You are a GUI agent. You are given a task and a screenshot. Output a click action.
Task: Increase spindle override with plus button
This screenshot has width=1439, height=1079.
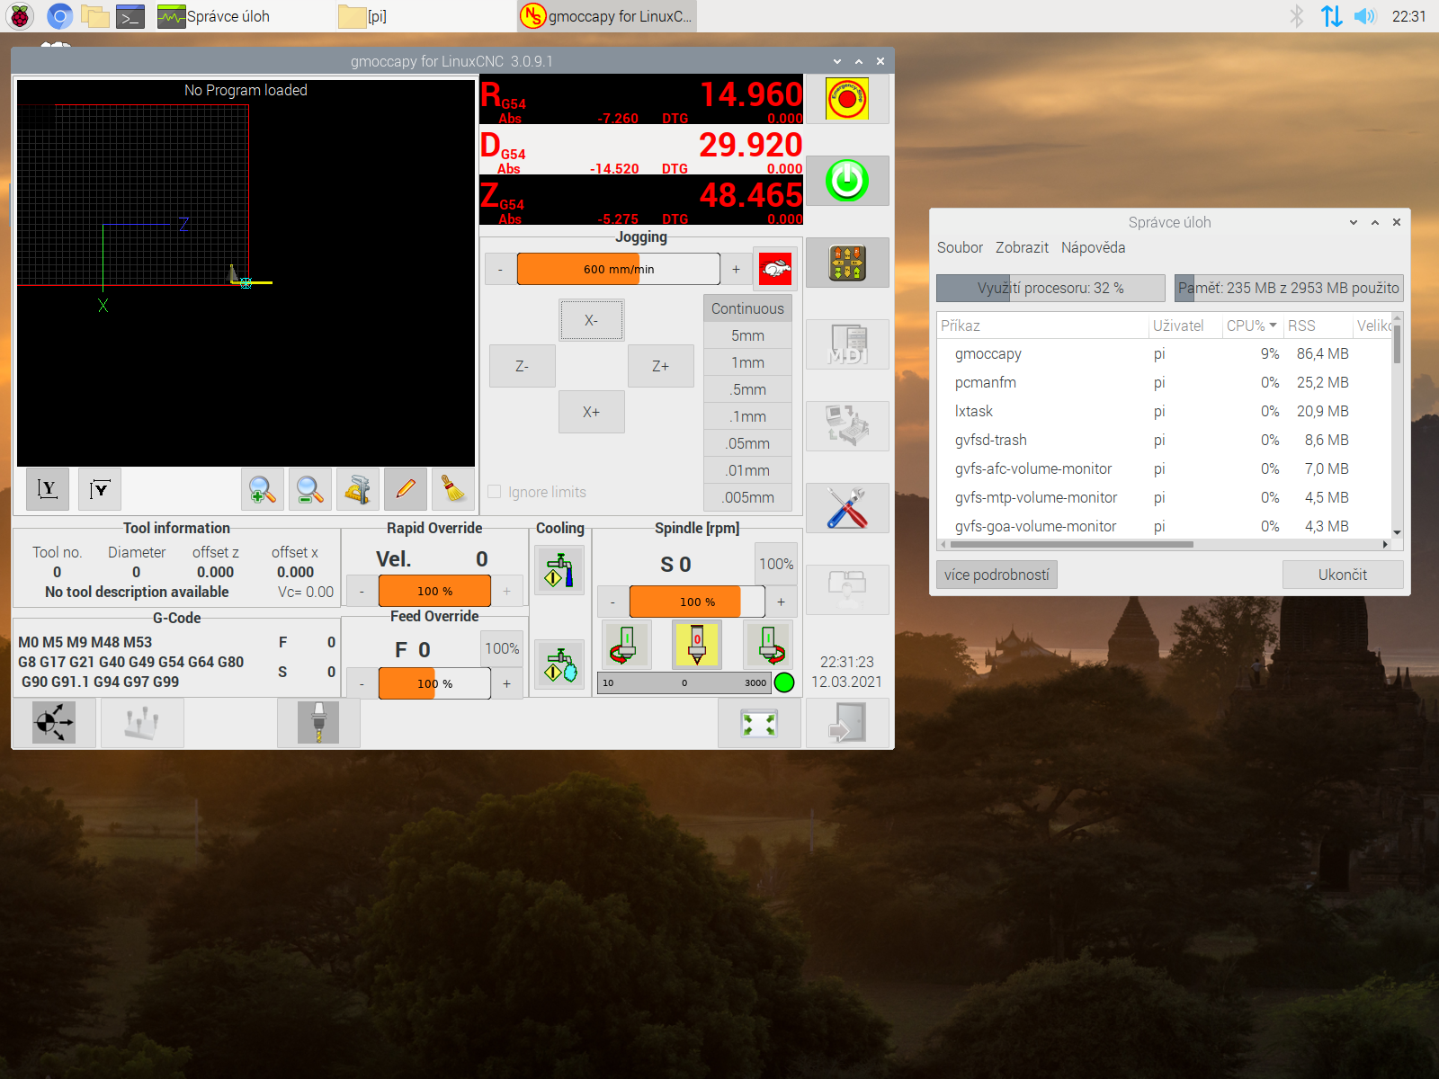point(781,602)
